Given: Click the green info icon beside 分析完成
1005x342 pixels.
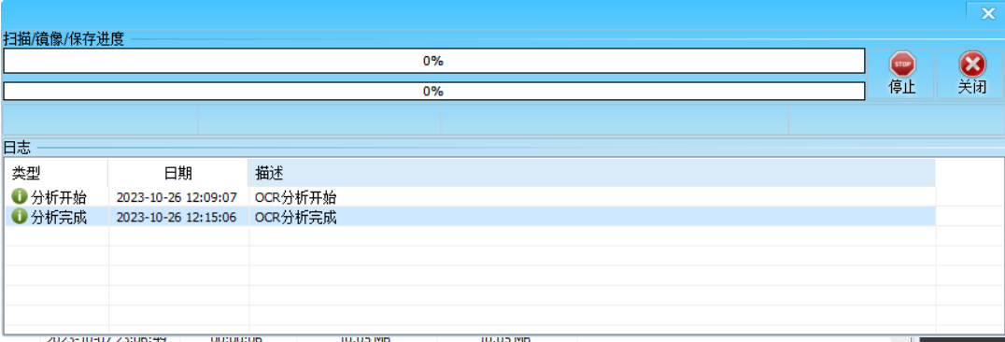Looking at the screenshot, I should click(20, 217).
